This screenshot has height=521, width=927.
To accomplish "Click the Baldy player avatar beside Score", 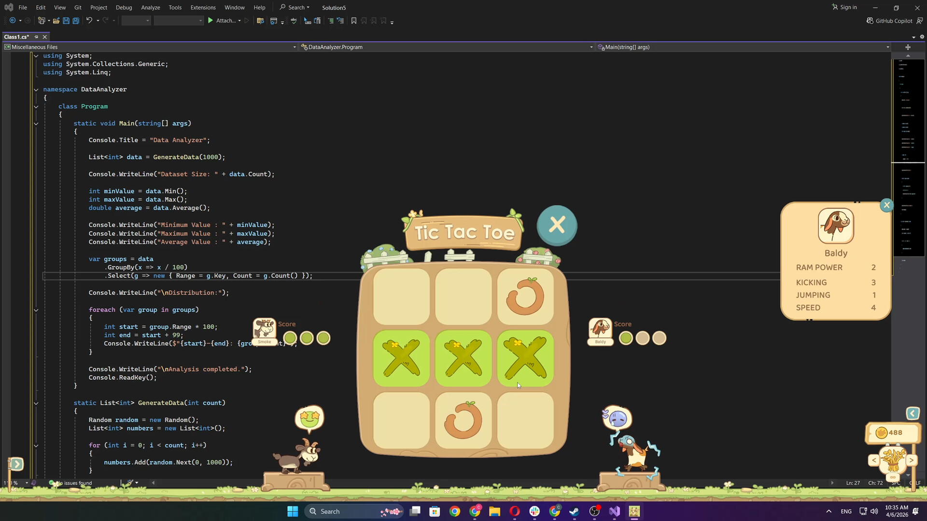I will (600, 331).
